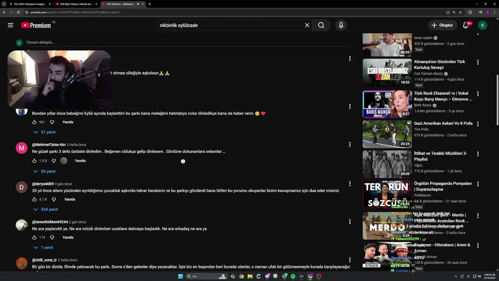Open menu for Almanya'nın Gözünden video
This screenshot has width=499, height=281.
pos(478,62)
